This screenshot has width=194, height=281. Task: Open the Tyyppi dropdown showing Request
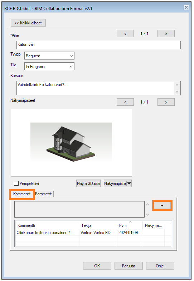(x=49, y=56)
